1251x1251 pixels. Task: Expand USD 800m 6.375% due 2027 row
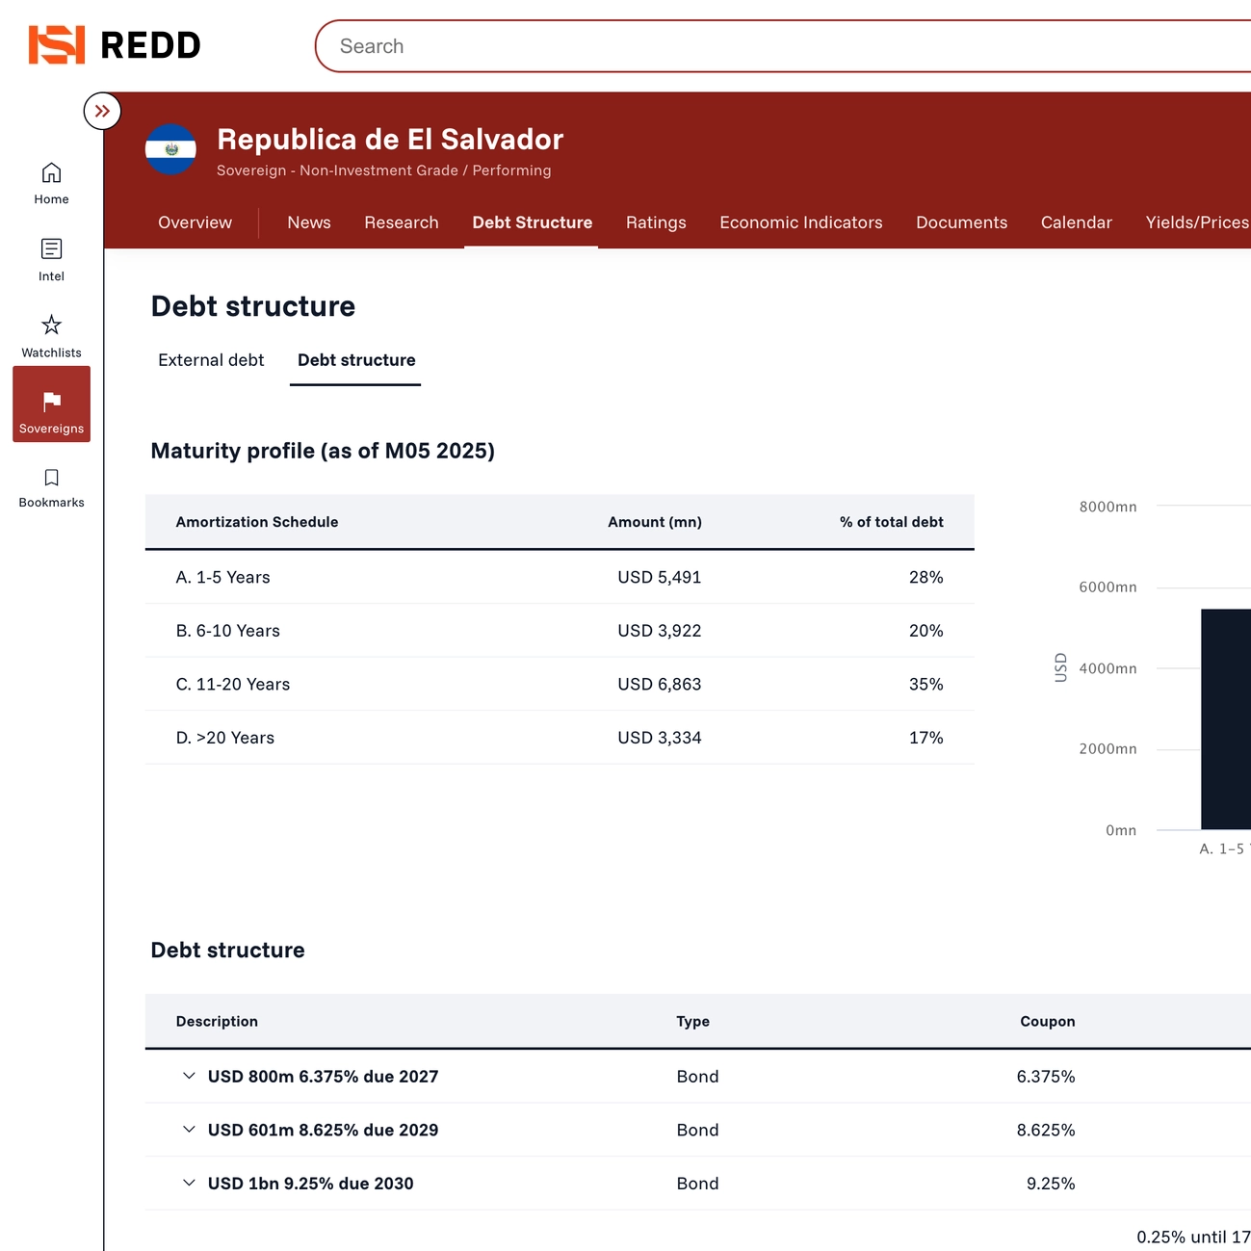click(x=189, y=1076)
